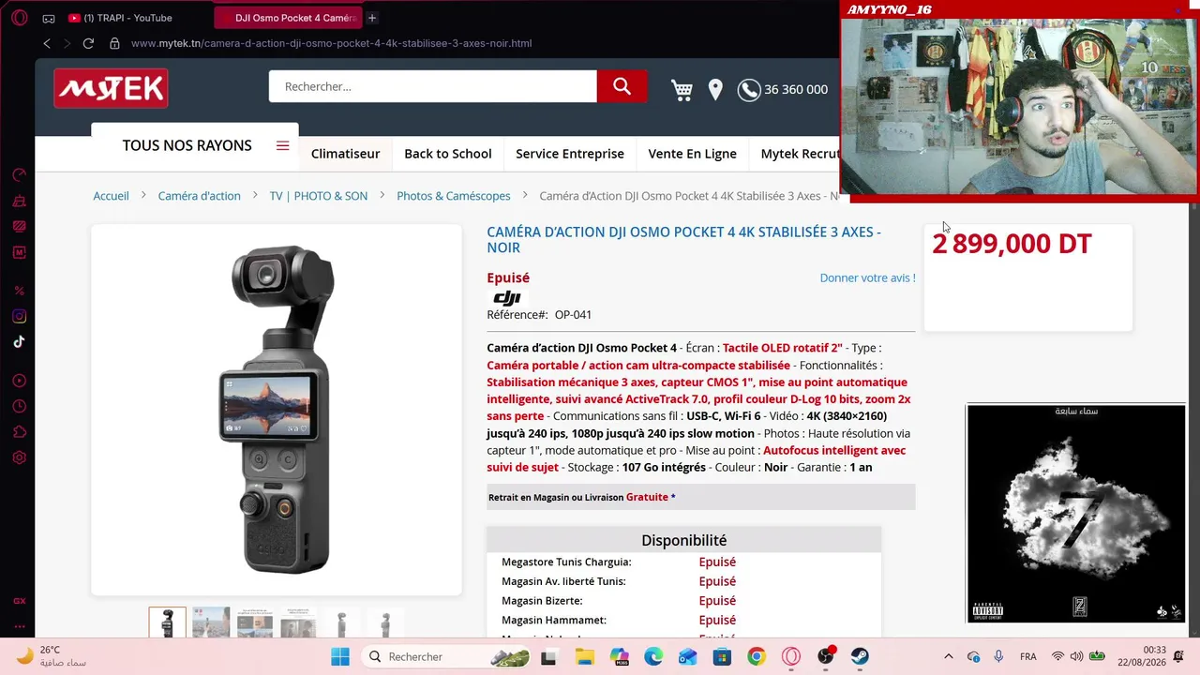Image resolution: width=1200 pixels, height=675 pixels.
Task: Select the first product gallery thumbnail
Action: [x=167, y=622]
